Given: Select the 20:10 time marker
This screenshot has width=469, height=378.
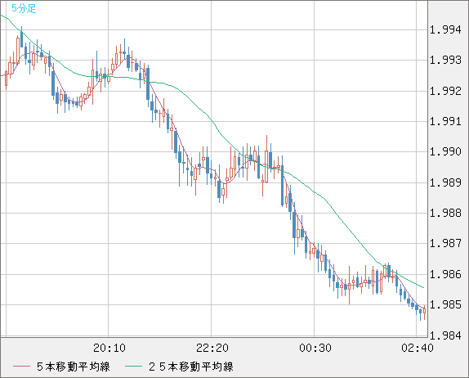Looking at the screenshot, I should [109, 348].
